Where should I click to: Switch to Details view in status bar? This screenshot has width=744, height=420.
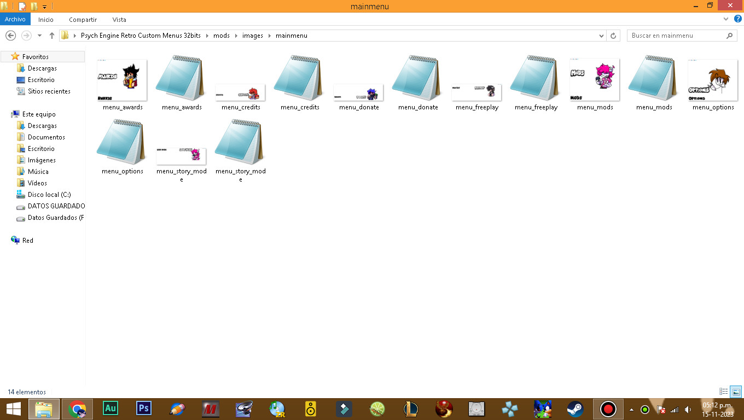click(x=724, y=392)
